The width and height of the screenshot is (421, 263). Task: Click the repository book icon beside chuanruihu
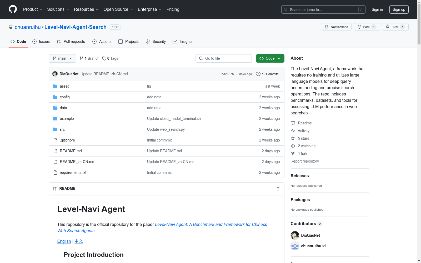11,27
